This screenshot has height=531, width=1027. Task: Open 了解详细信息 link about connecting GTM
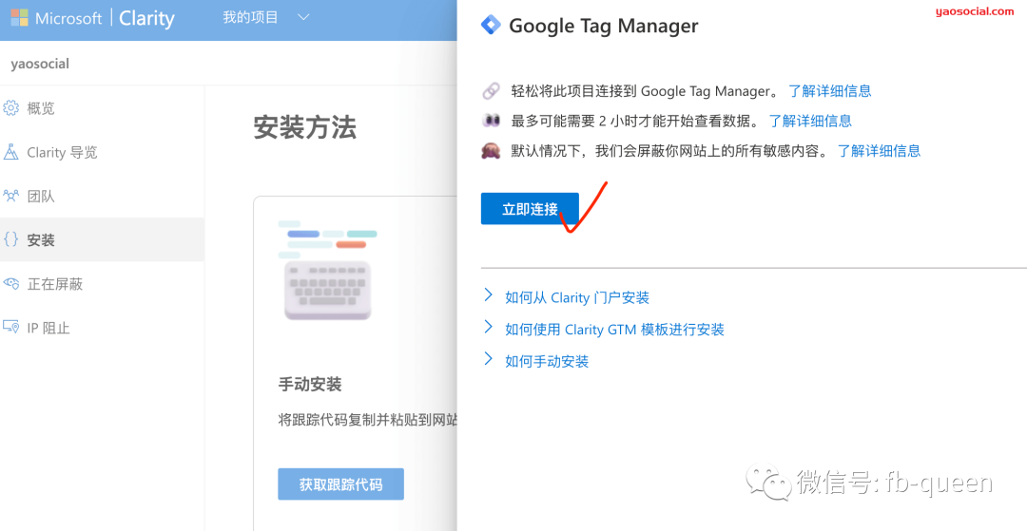pyautogui.click(x=830, y=91)
